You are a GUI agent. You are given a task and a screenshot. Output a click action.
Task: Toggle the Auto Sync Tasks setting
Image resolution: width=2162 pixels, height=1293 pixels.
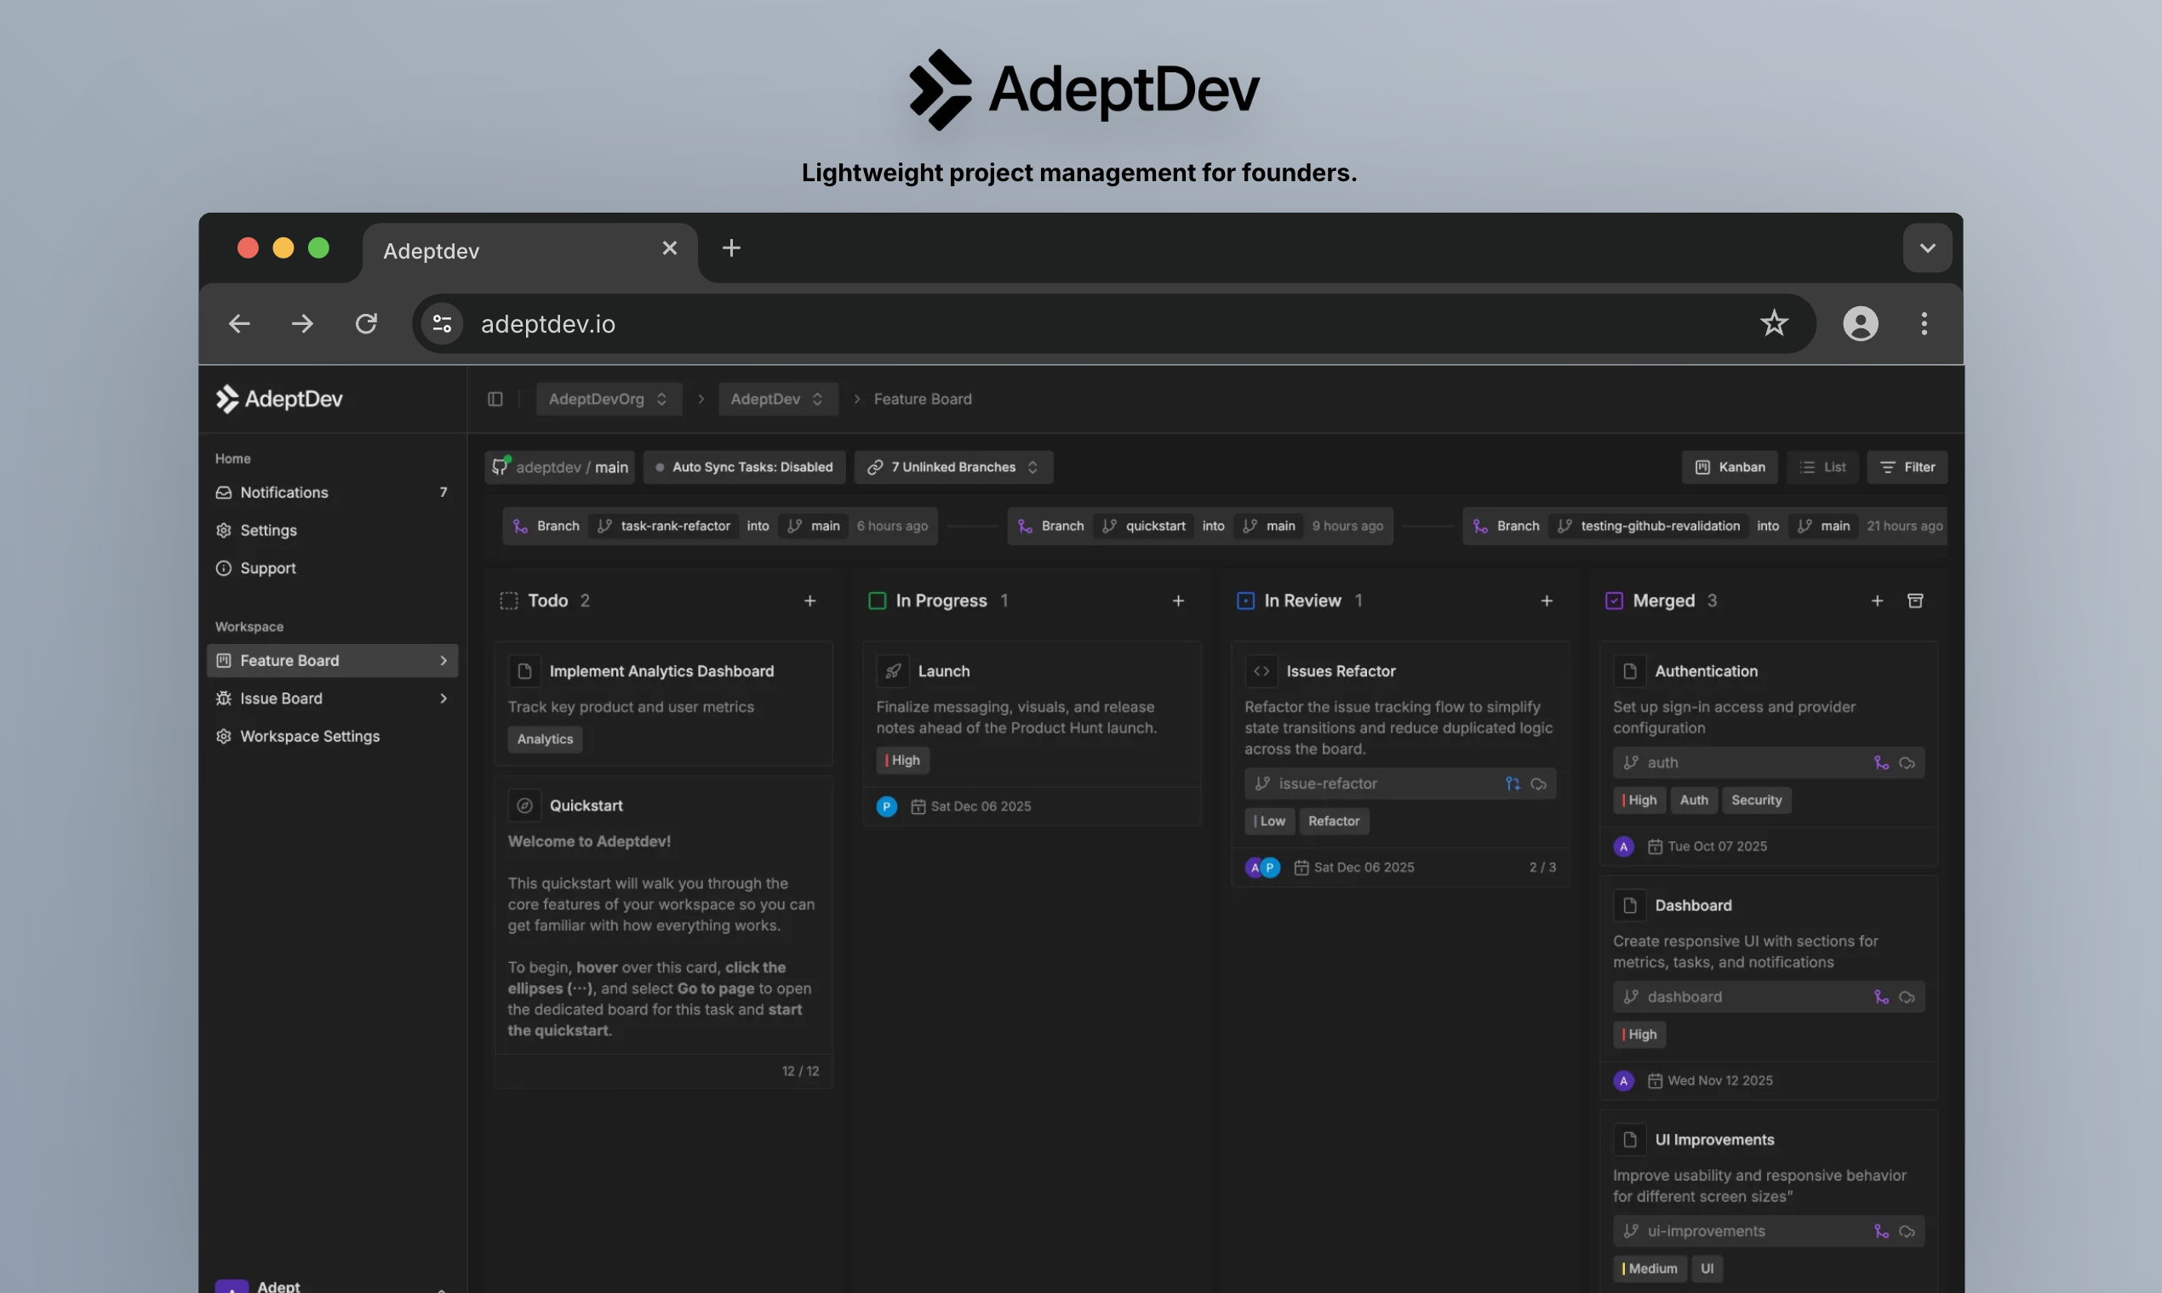744,467
